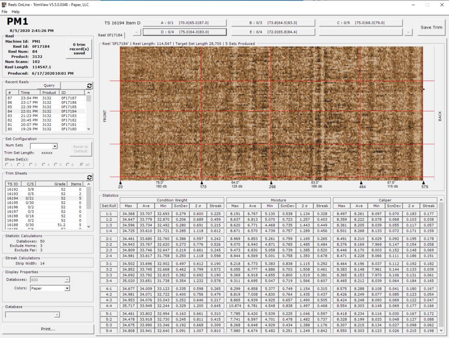Select trim sheet TS ID 16194
This screenshot has height=338, width=449.
[x=46, y=198]
